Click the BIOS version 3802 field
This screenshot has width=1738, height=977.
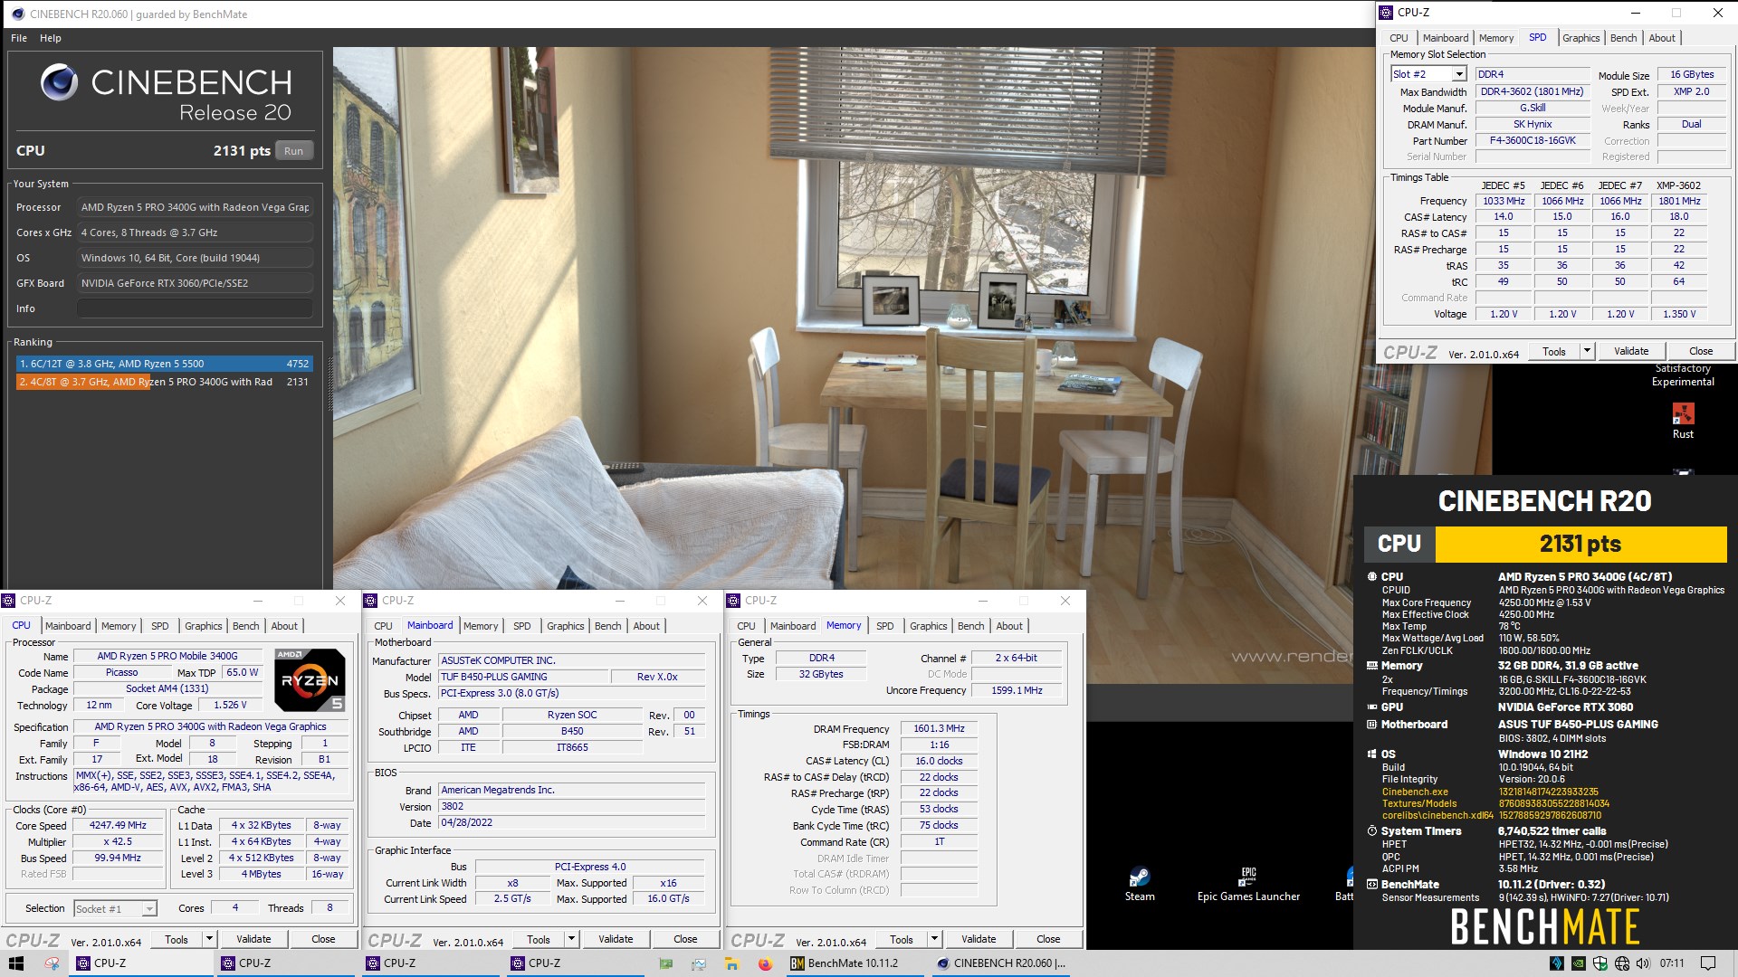tap(571, 806)
